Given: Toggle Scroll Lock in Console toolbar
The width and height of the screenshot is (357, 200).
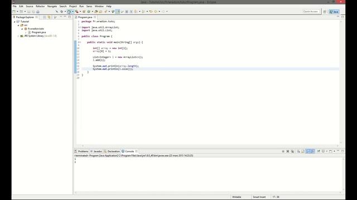Looking at the screenshot, I should [x=303, y=151].
